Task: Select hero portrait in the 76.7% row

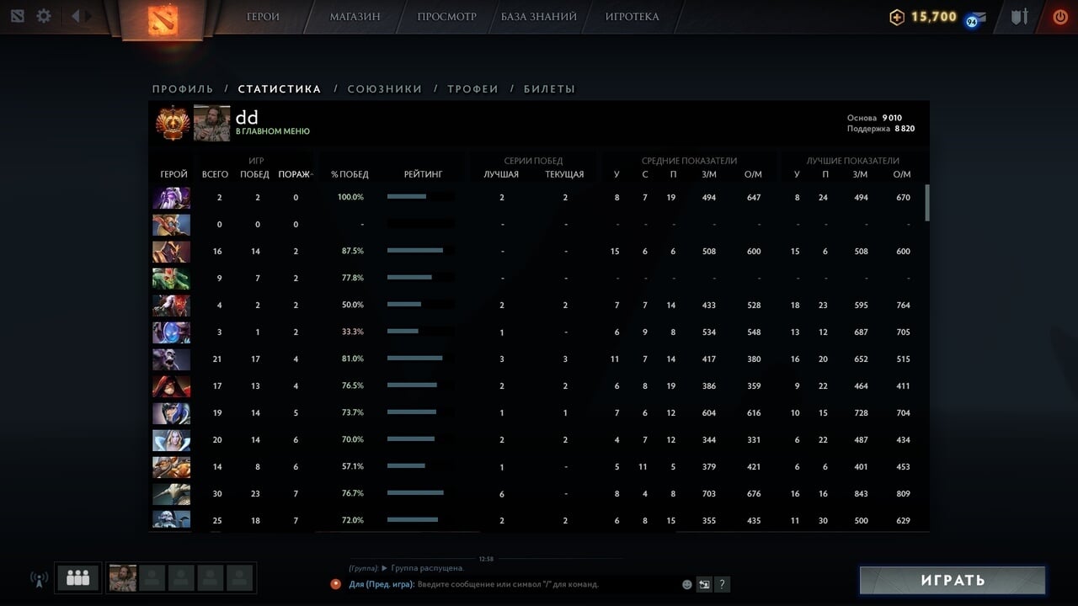Action: (x=171, y=494)
